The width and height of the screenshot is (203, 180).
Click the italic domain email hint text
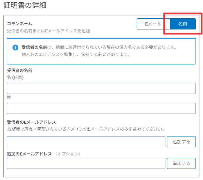[86, 129]
